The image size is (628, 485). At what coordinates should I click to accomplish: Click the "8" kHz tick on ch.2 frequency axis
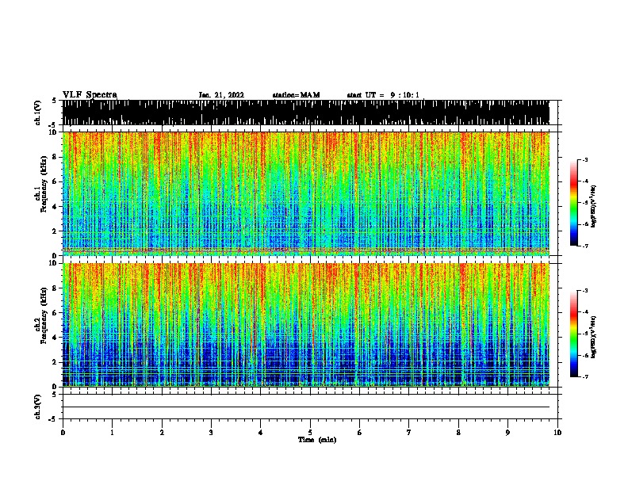pyautogui.click(x=55, y=288)
